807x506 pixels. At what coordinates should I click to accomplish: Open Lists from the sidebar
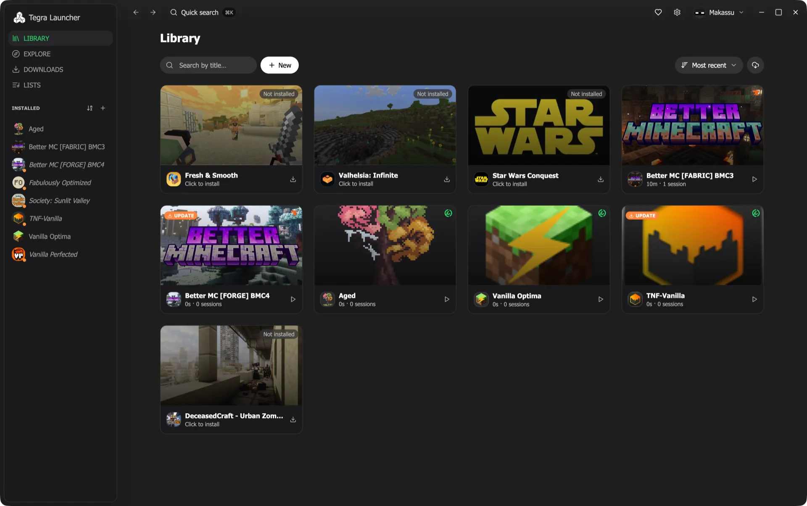pyautogui.click(x=61, y=85)
